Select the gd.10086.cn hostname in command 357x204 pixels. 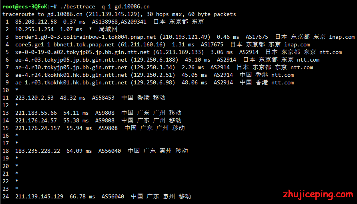[x=132, y=6]
